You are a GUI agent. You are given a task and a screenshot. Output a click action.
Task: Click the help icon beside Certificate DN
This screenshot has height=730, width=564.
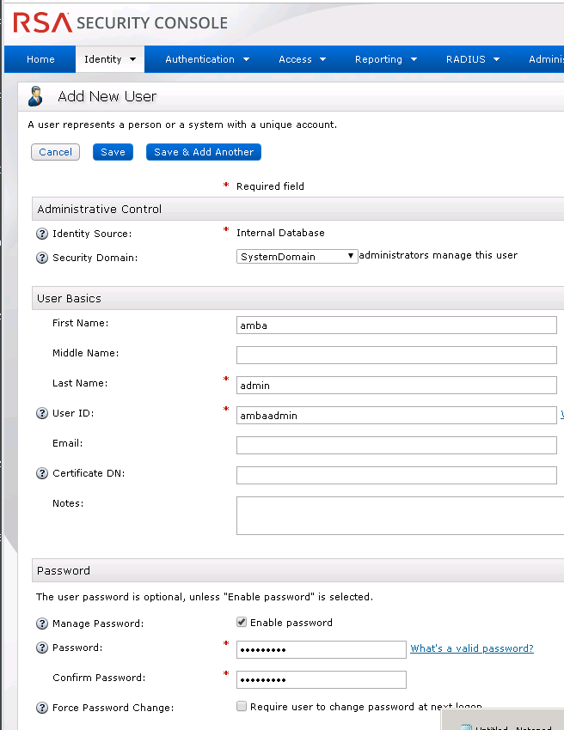42,473
